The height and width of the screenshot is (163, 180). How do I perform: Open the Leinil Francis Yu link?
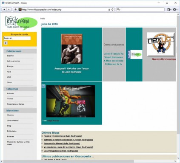114,54
